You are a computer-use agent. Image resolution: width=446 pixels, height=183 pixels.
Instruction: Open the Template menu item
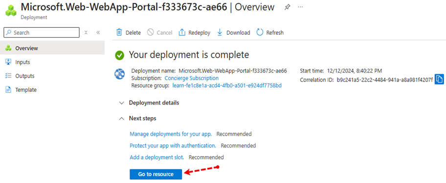[x=52, y=90]
